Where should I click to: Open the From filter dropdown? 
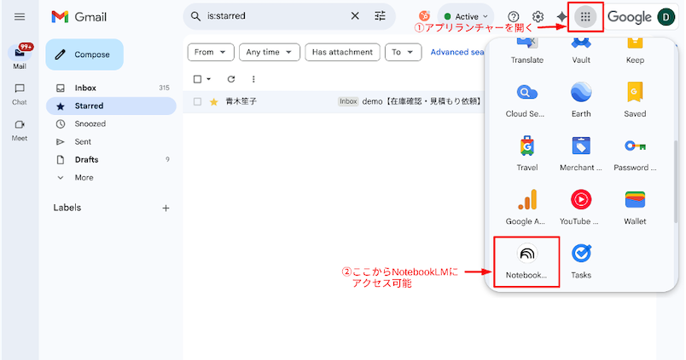[x=211, y=53]
